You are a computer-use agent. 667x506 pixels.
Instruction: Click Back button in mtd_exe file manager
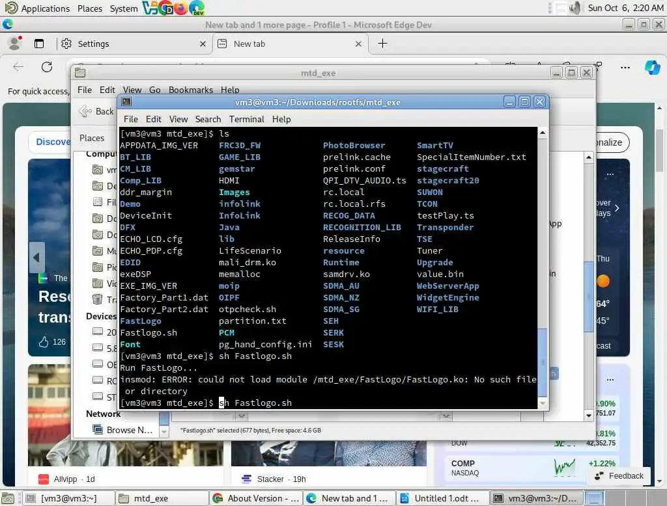(96, 111)
